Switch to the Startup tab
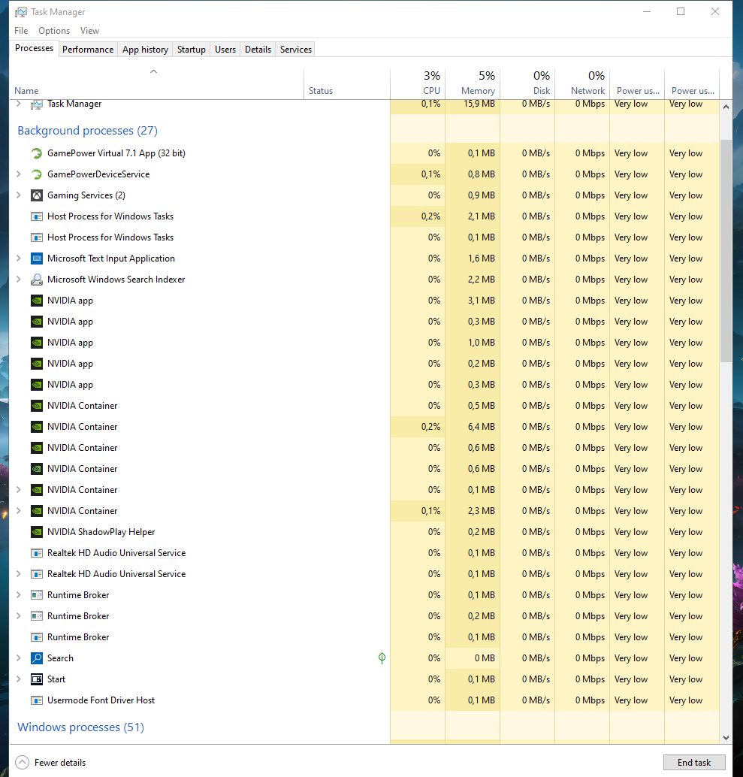Image resolution: width=743 pixels, height=777 pixels. pos(192,50)
